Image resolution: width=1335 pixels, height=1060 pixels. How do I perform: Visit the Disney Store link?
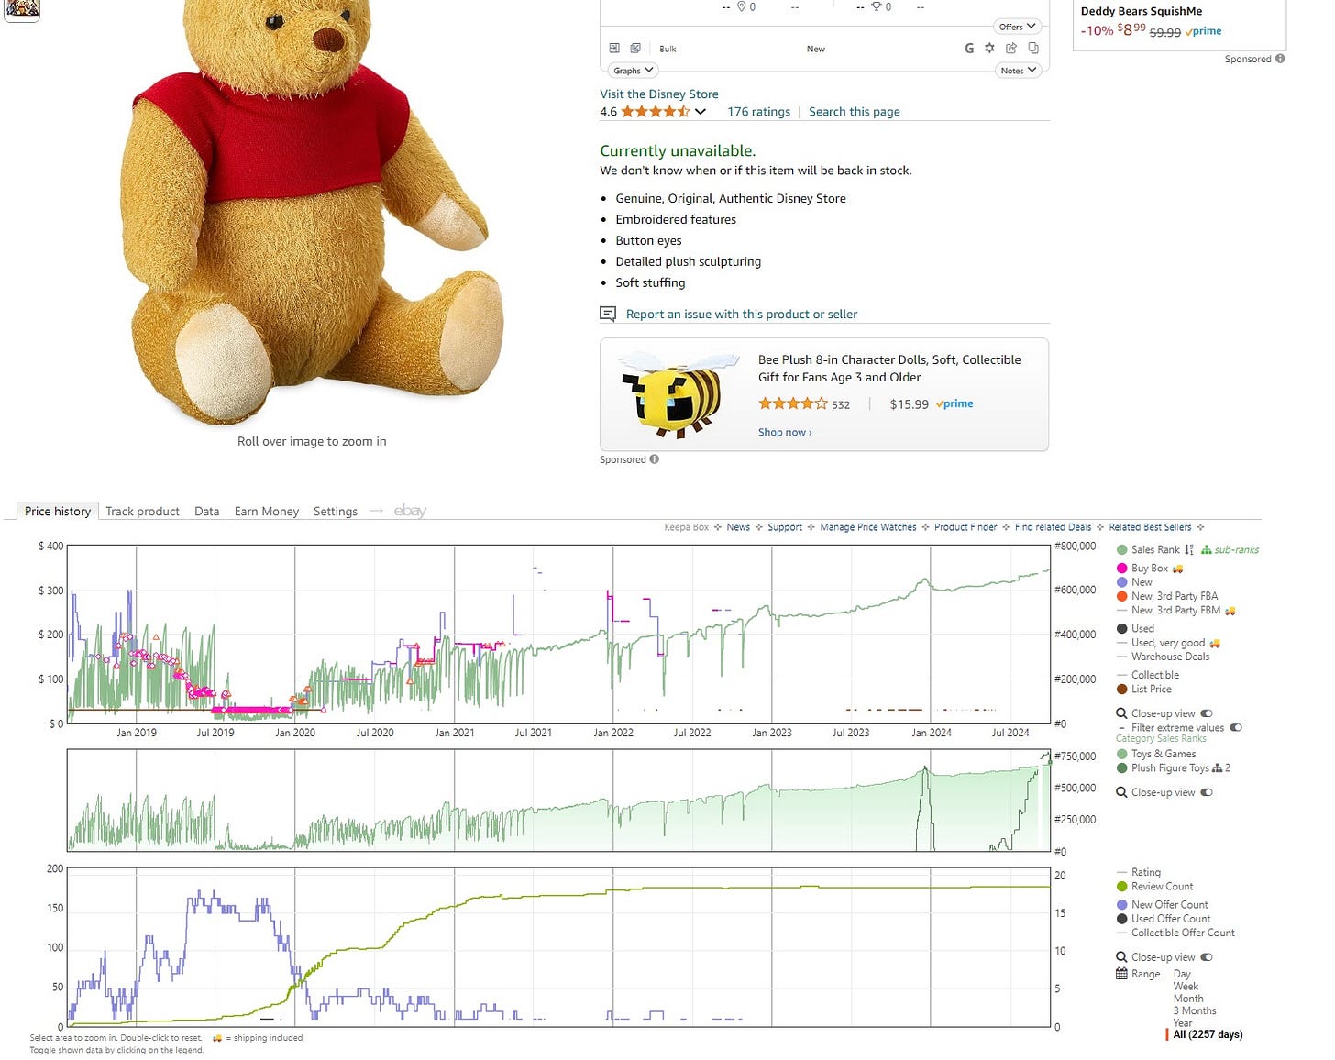tap(659, 94)
